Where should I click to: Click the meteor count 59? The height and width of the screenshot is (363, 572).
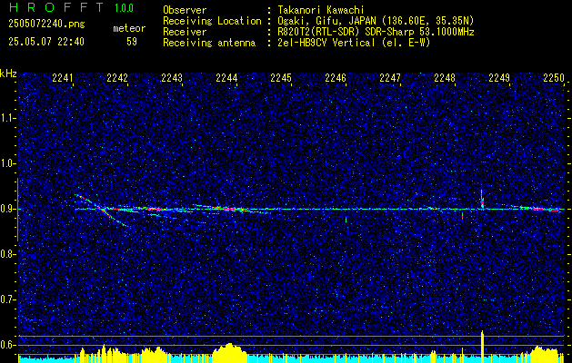click(132, 42)
